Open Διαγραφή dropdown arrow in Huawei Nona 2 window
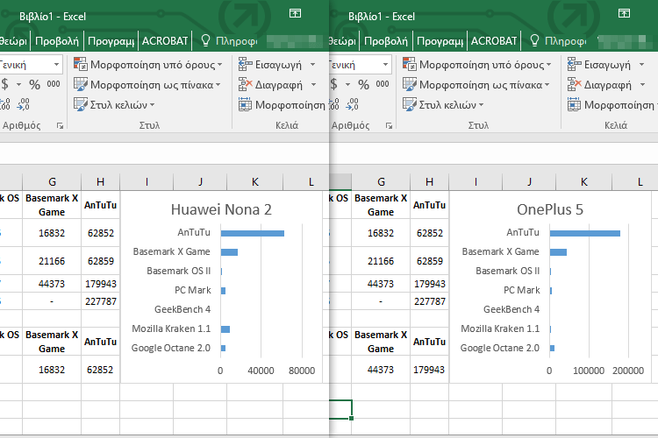 (x=313, y=85)
